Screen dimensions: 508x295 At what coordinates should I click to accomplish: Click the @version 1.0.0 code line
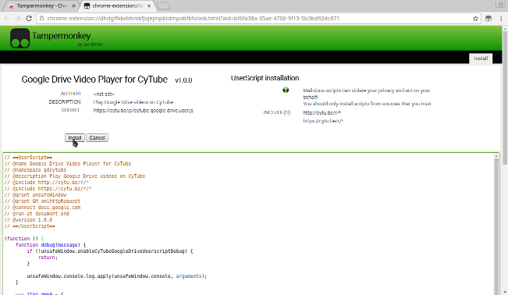(x=29, y=220)
